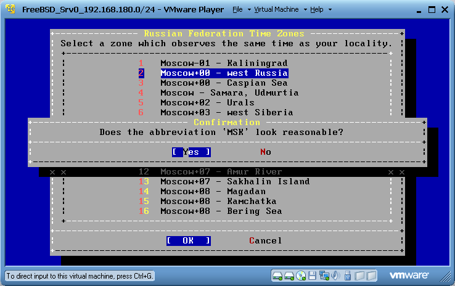Select 'Moscow+08 - Kamchatka' zone
The height and width of the screenshot is (286, 455).
click(218, 201)
